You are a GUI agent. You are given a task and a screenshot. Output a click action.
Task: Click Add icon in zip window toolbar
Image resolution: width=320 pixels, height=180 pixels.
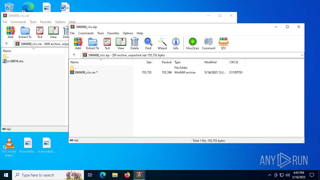point(78,43)
